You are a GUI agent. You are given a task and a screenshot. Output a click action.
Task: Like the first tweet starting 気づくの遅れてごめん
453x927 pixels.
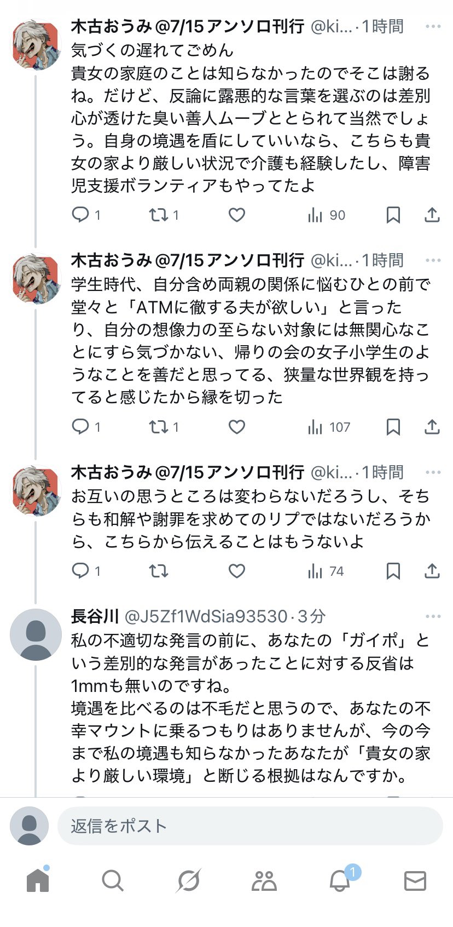(x=236, y=215)
